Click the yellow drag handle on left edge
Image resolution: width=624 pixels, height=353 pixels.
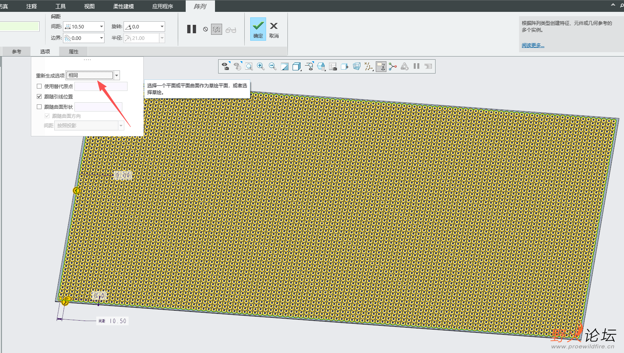(x=76, y=191)
